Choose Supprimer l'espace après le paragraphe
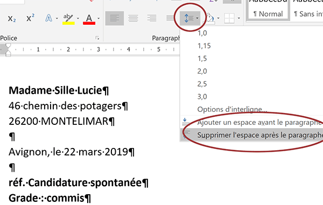This screenshot has height=205, width=323. pyautogui.click(x=252, y=135)
